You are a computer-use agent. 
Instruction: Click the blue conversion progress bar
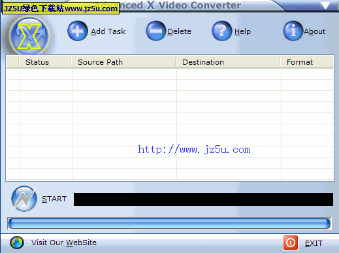pyautogui.click(x=169, y=224)
